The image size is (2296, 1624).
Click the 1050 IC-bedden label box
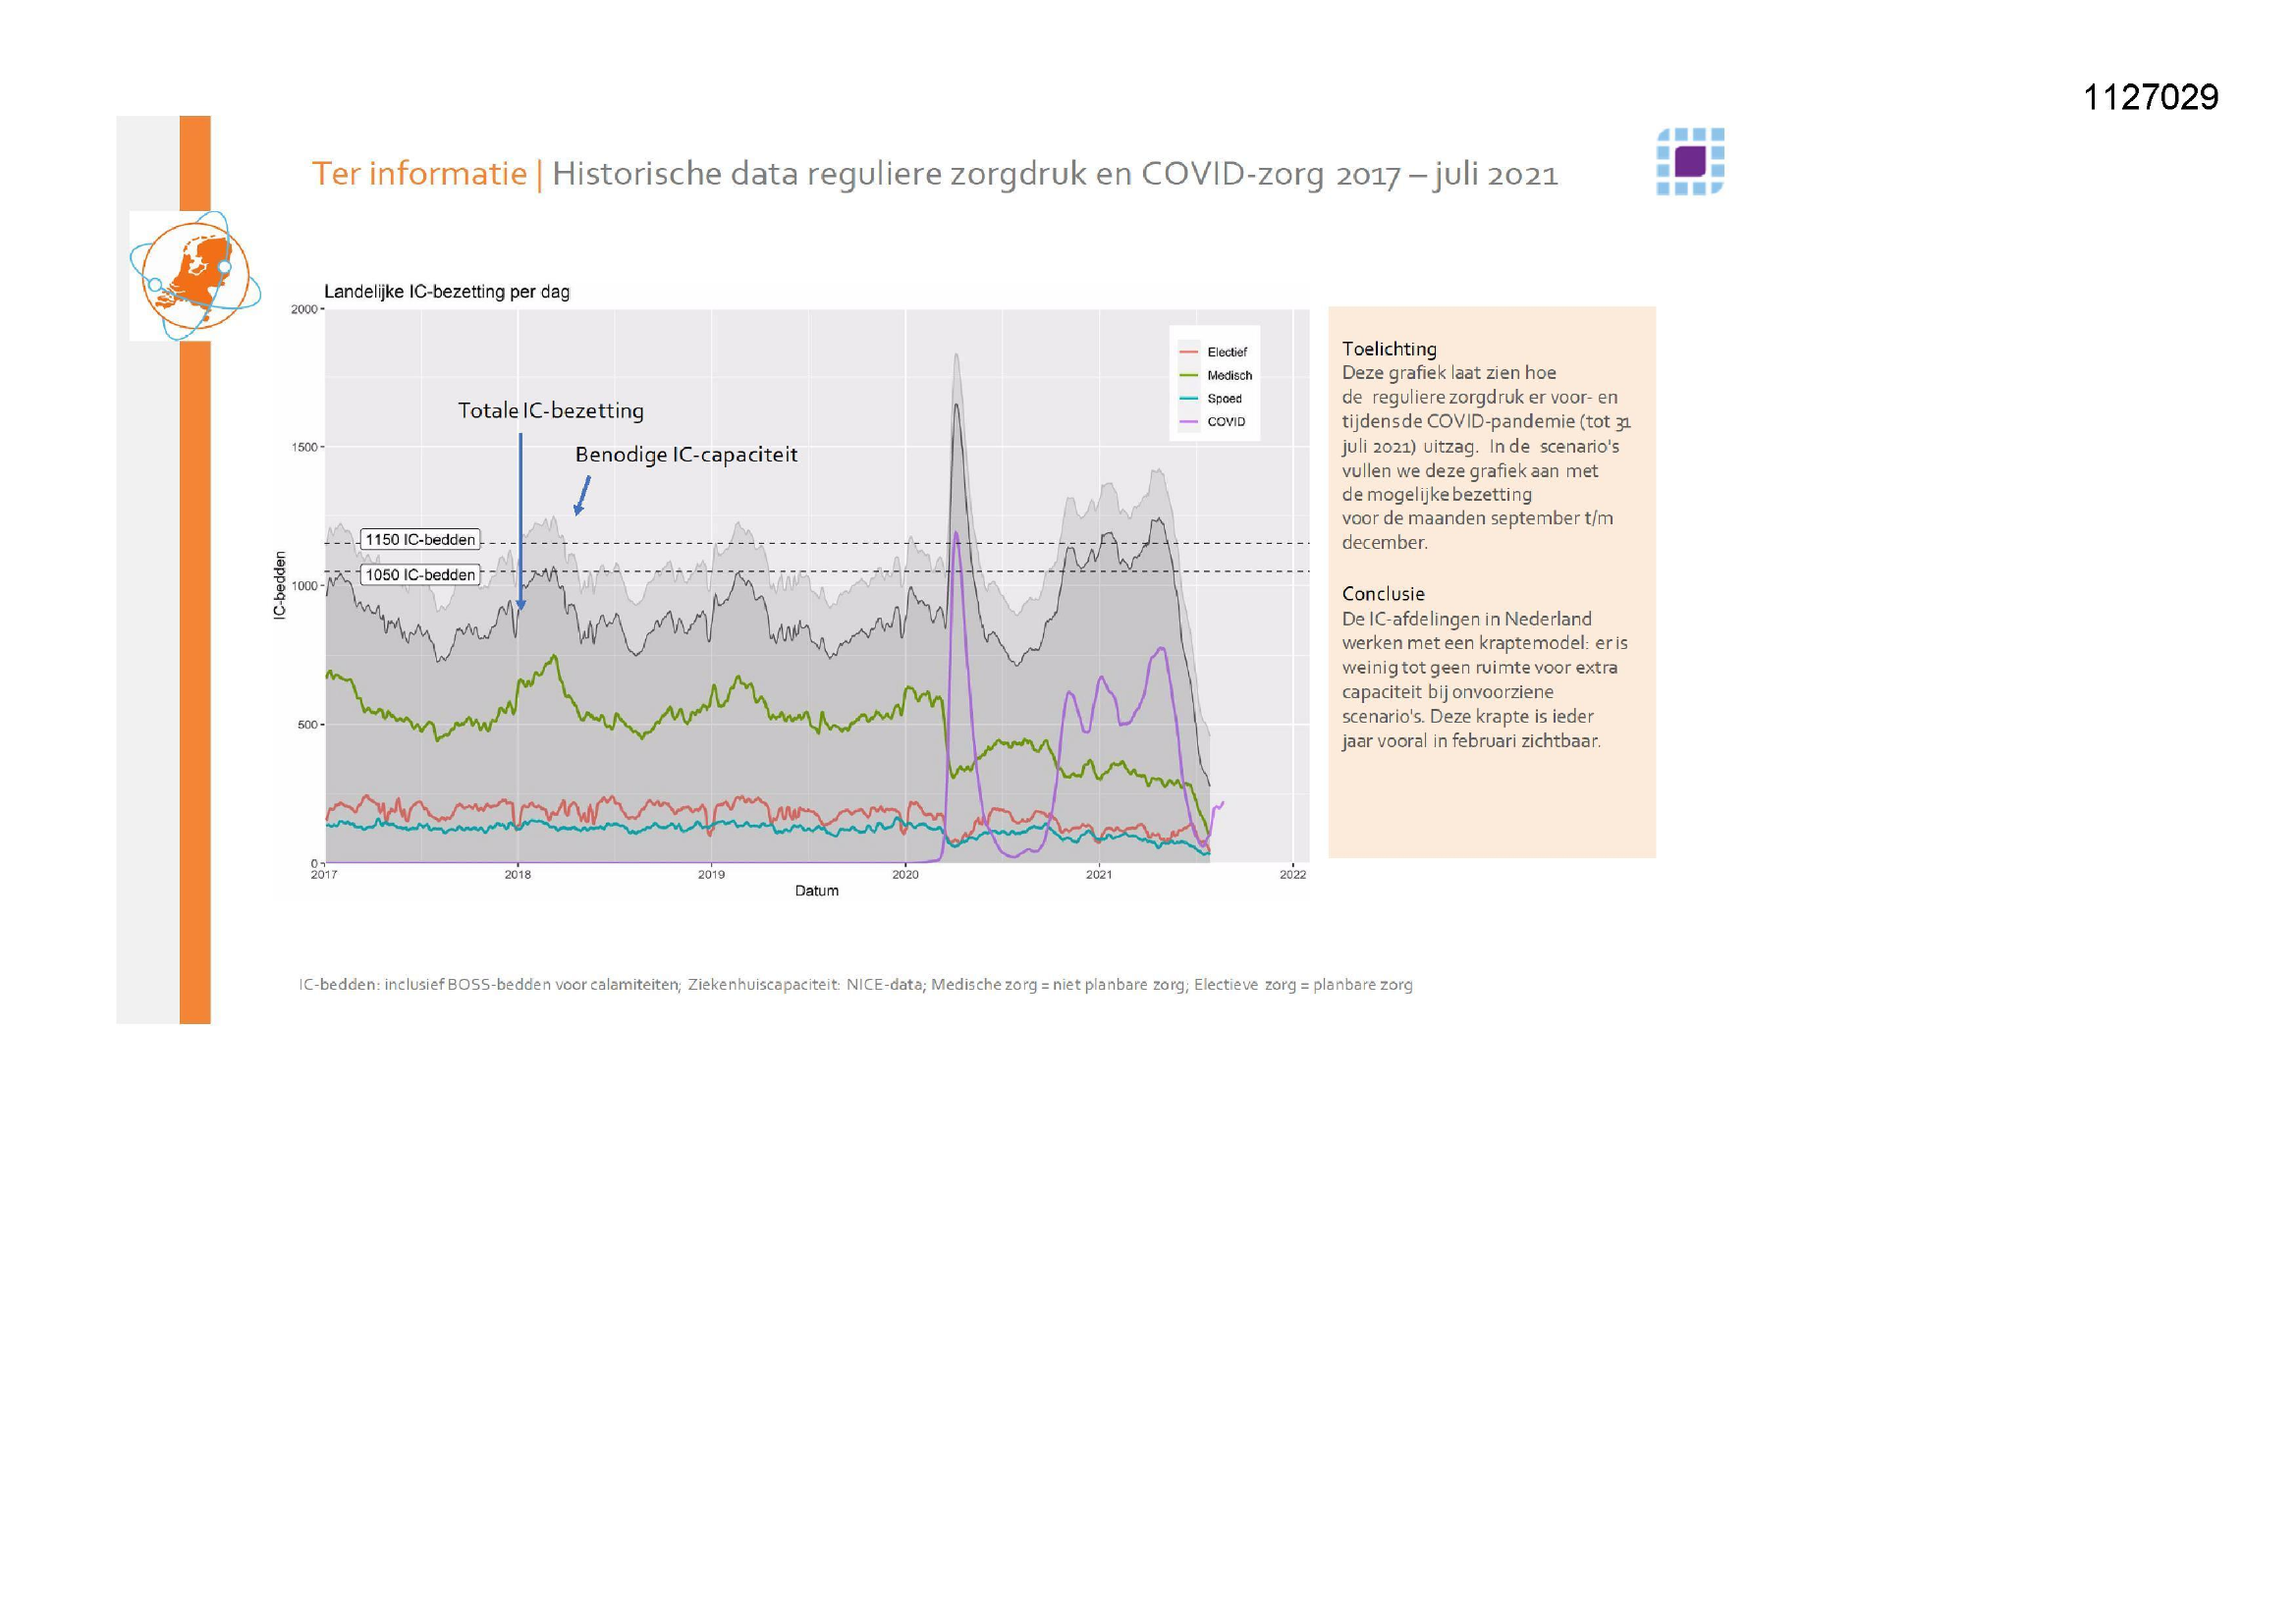point(420,574)
